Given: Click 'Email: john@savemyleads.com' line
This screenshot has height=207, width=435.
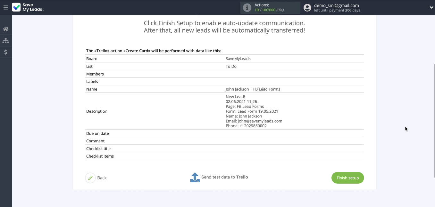Looking at the screenshot, I should 254,121.
